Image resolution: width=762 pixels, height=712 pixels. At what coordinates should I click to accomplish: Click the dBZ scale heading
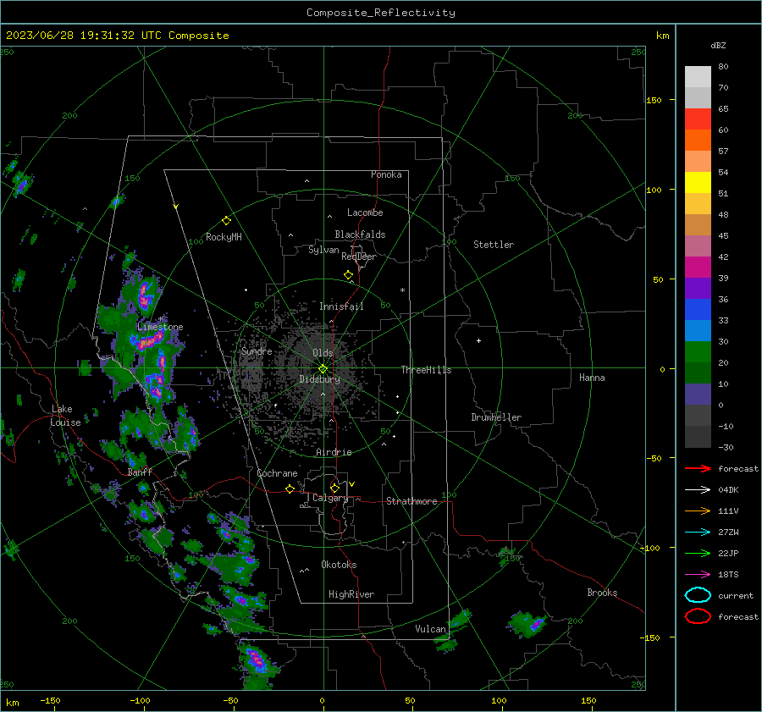coord(718,46)
